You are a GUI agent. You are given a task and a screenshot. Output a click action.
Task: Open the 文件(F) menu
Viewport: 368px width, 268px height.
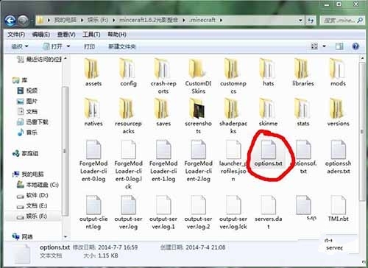tap(16, 35)
